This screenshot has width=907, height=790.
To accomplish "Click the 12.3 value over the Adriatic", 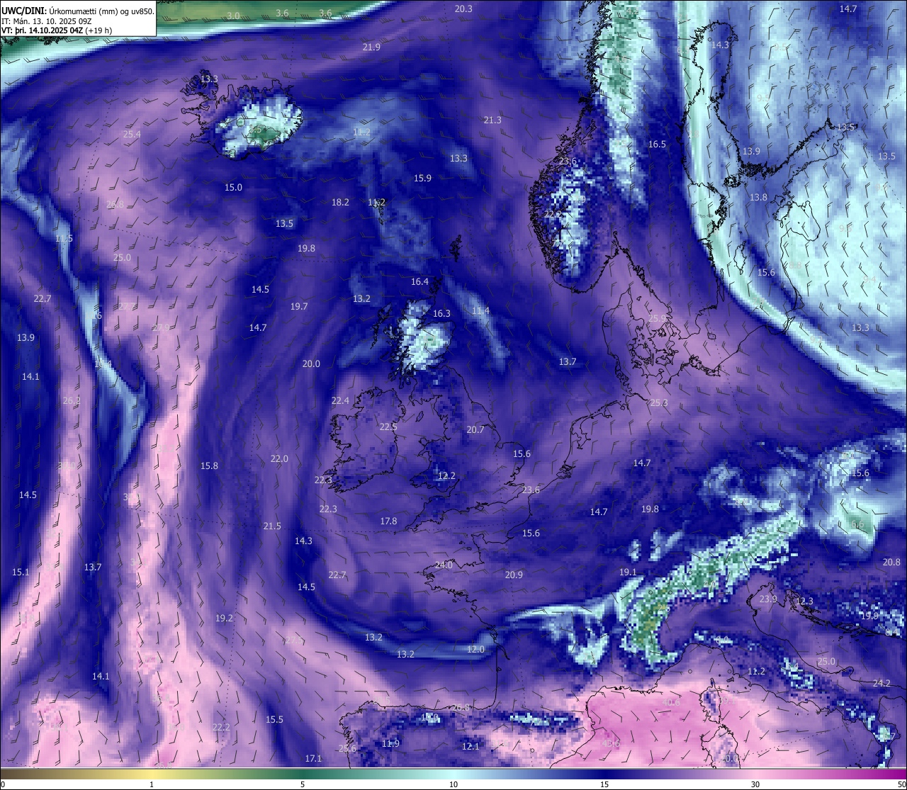I will [x=805, y=601].
